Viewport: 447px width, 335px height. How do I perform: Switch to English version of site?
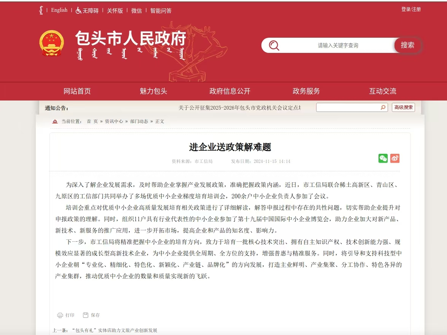tap(59, 10)
